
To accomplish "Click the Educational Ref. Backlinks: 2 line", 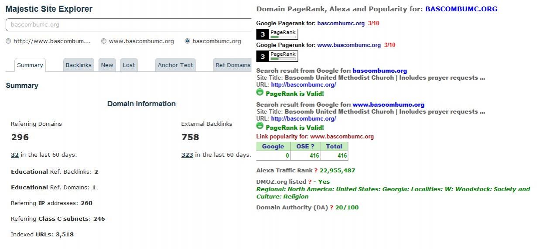I will pyautogui.click(x=55, y=172).
